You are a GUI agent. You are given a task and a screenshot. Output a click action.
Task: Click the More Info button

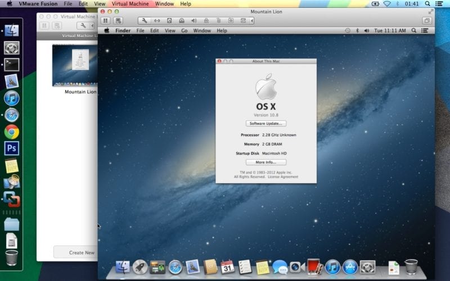[266, 162]
